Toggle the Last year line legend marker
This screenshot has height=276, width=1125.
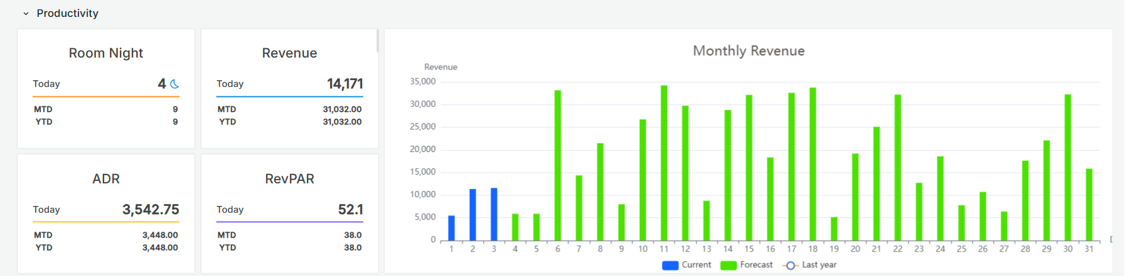(x=791, y=265)
